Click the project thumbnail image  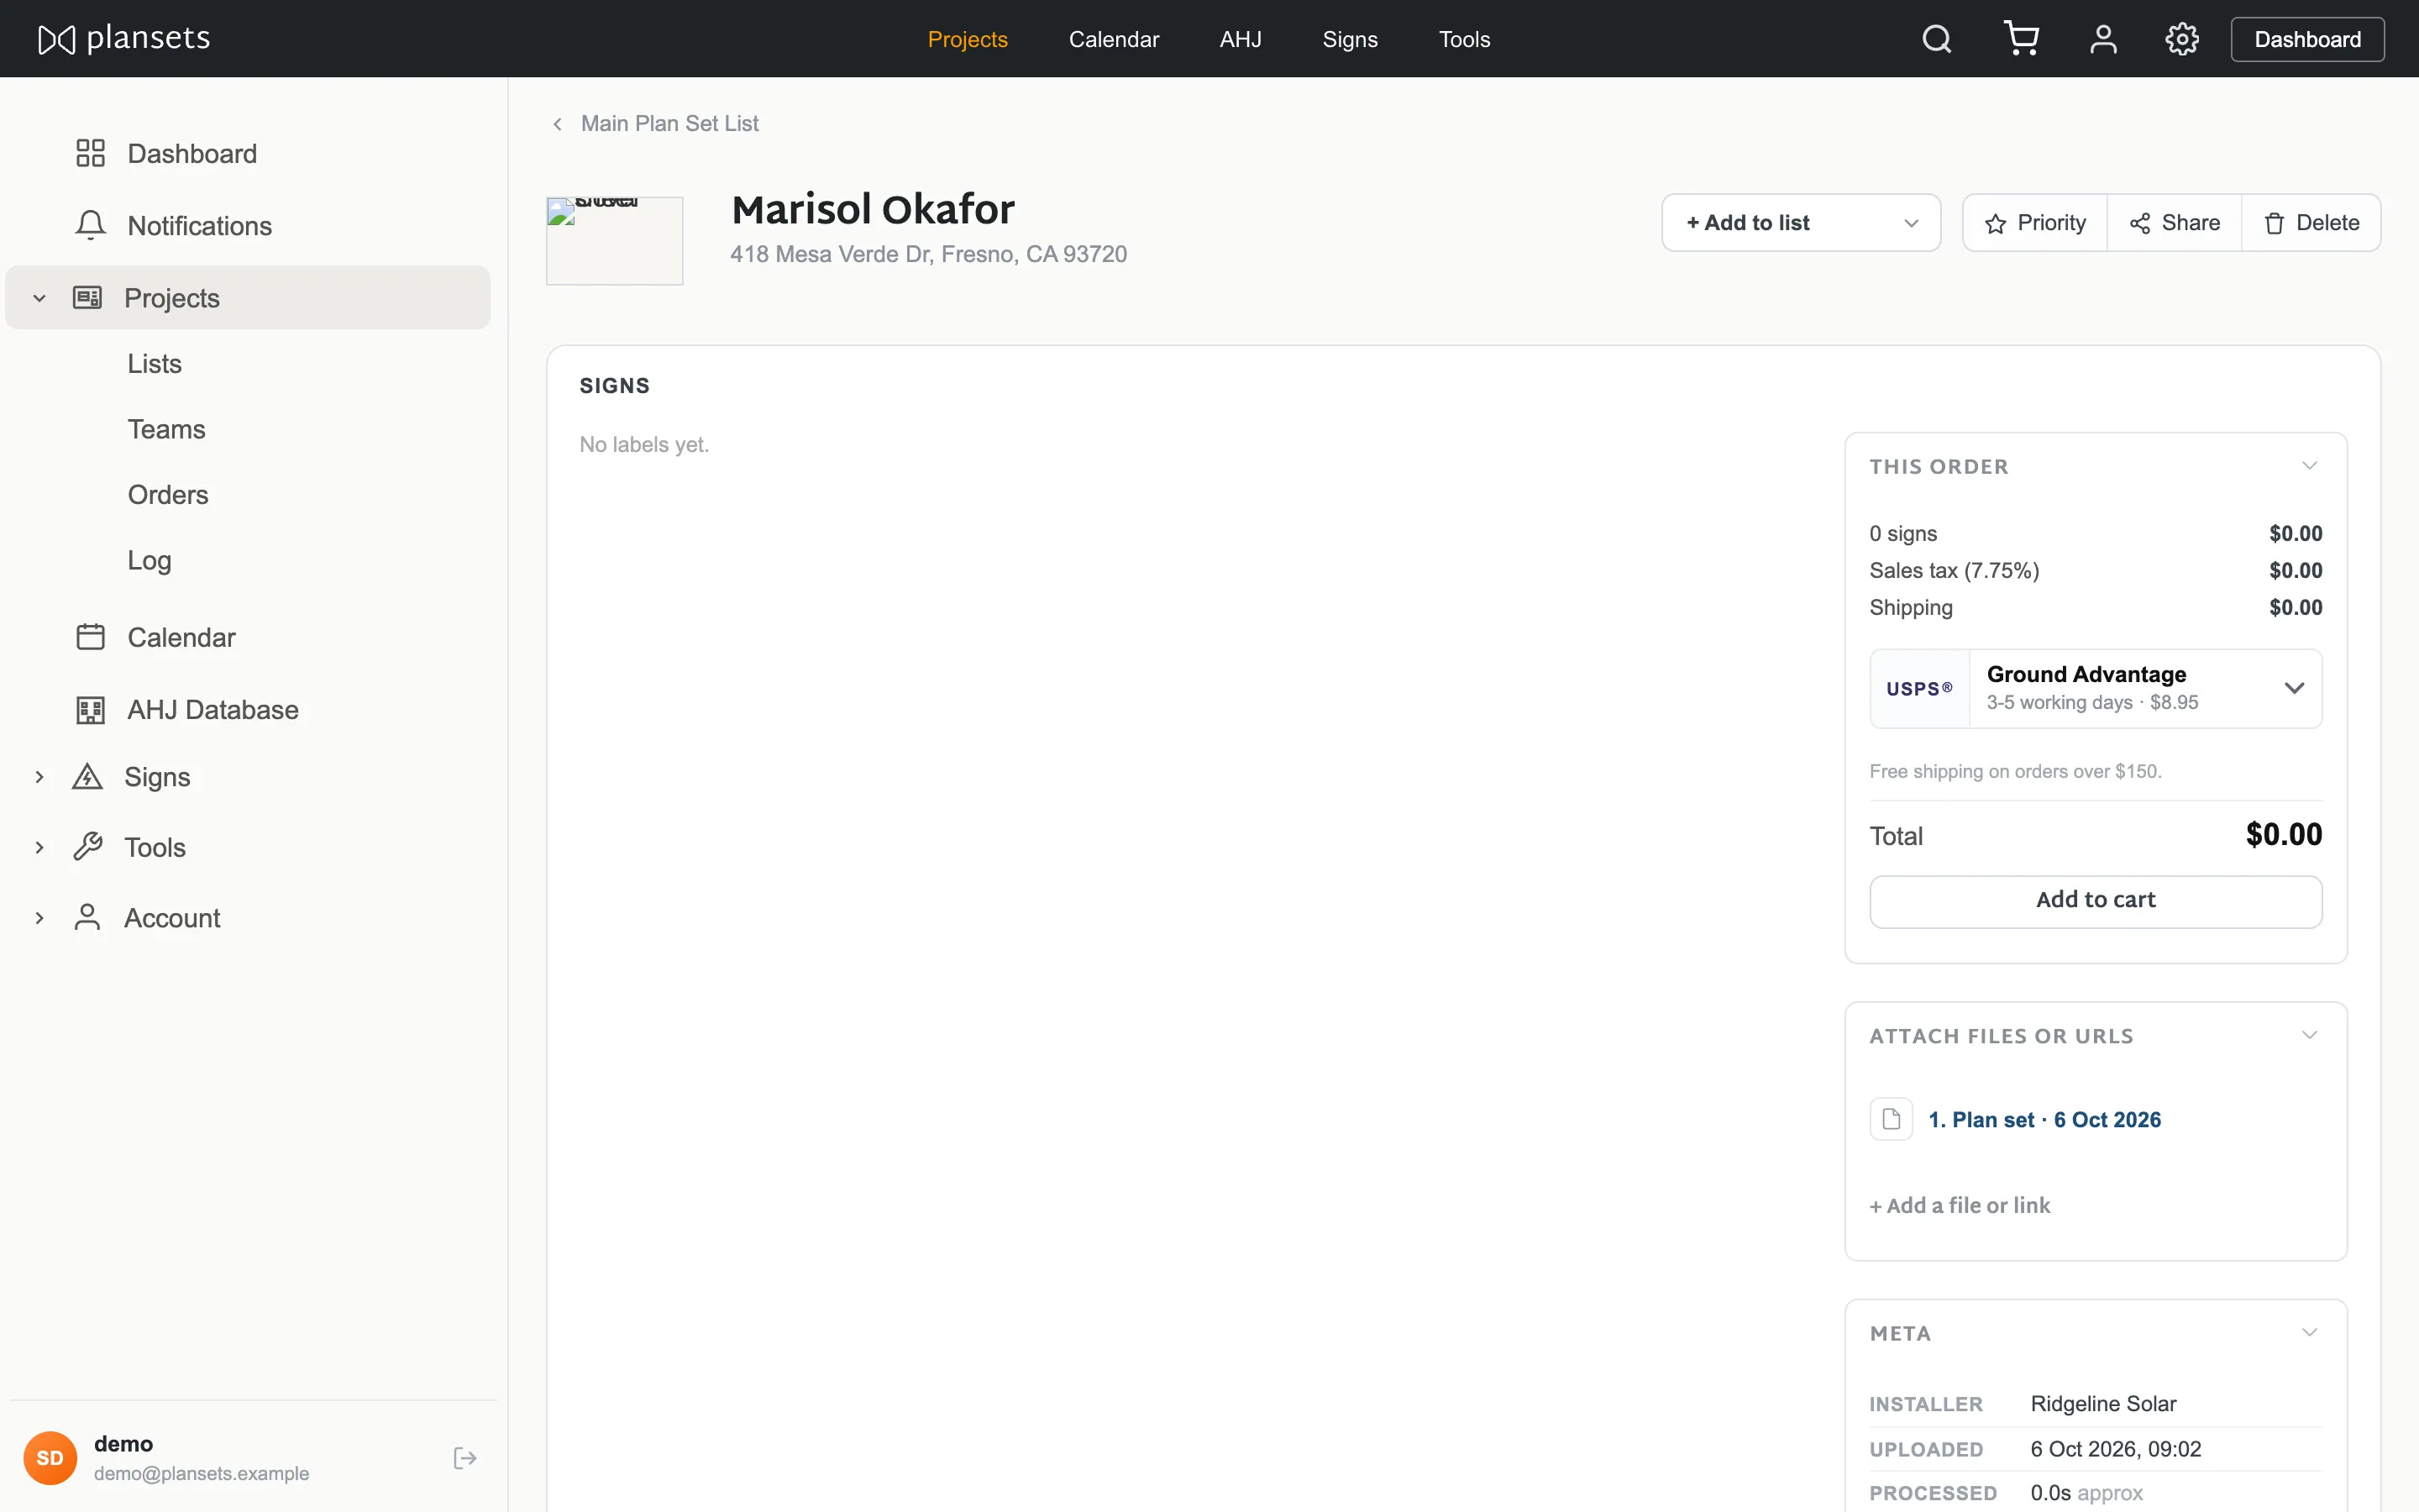pyautogui.click(x=614, y=241)
